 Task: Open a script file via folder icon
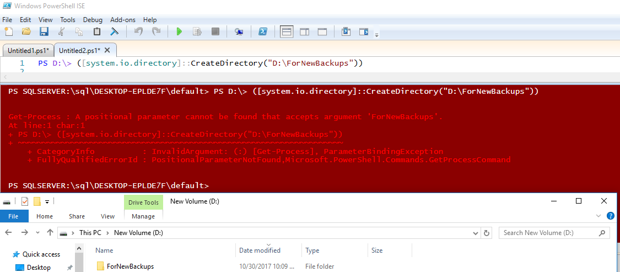coord(26,31)
